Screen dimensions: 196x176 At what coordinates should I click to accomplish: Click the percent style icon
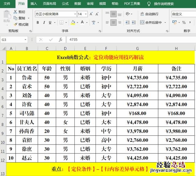184,23
